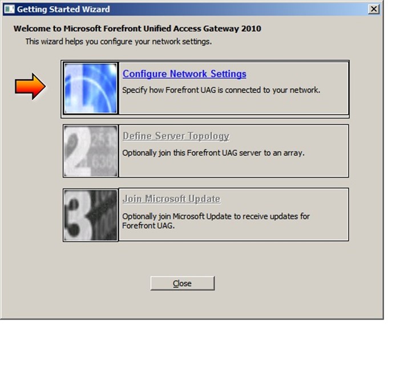The width and height of the screenshot is (416, 379).
Task: Select the Join Microsoft Update link
Action: click(x=171, y=199)
